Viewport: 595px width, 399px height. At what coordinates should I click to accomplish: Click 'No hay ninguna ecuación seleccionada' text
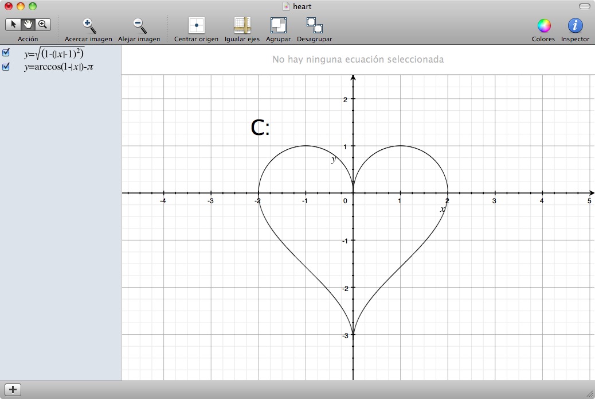[x=358, y=59]
